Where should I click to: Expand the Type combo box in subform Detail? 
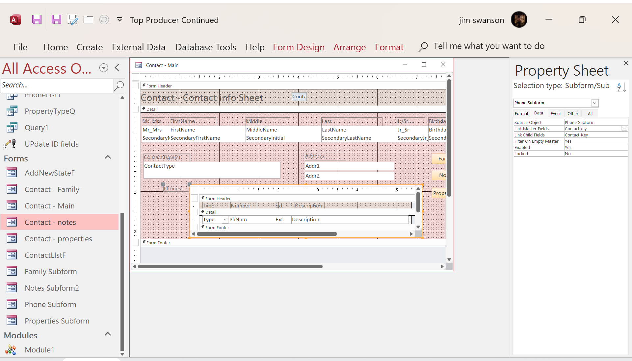pyautogui.click(x=225, y=219)
